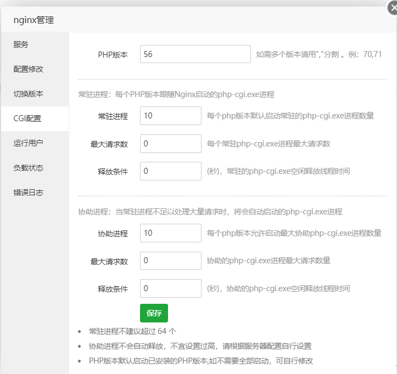
Task: Open the 错误日志 tab
Action: click(35, 192)
